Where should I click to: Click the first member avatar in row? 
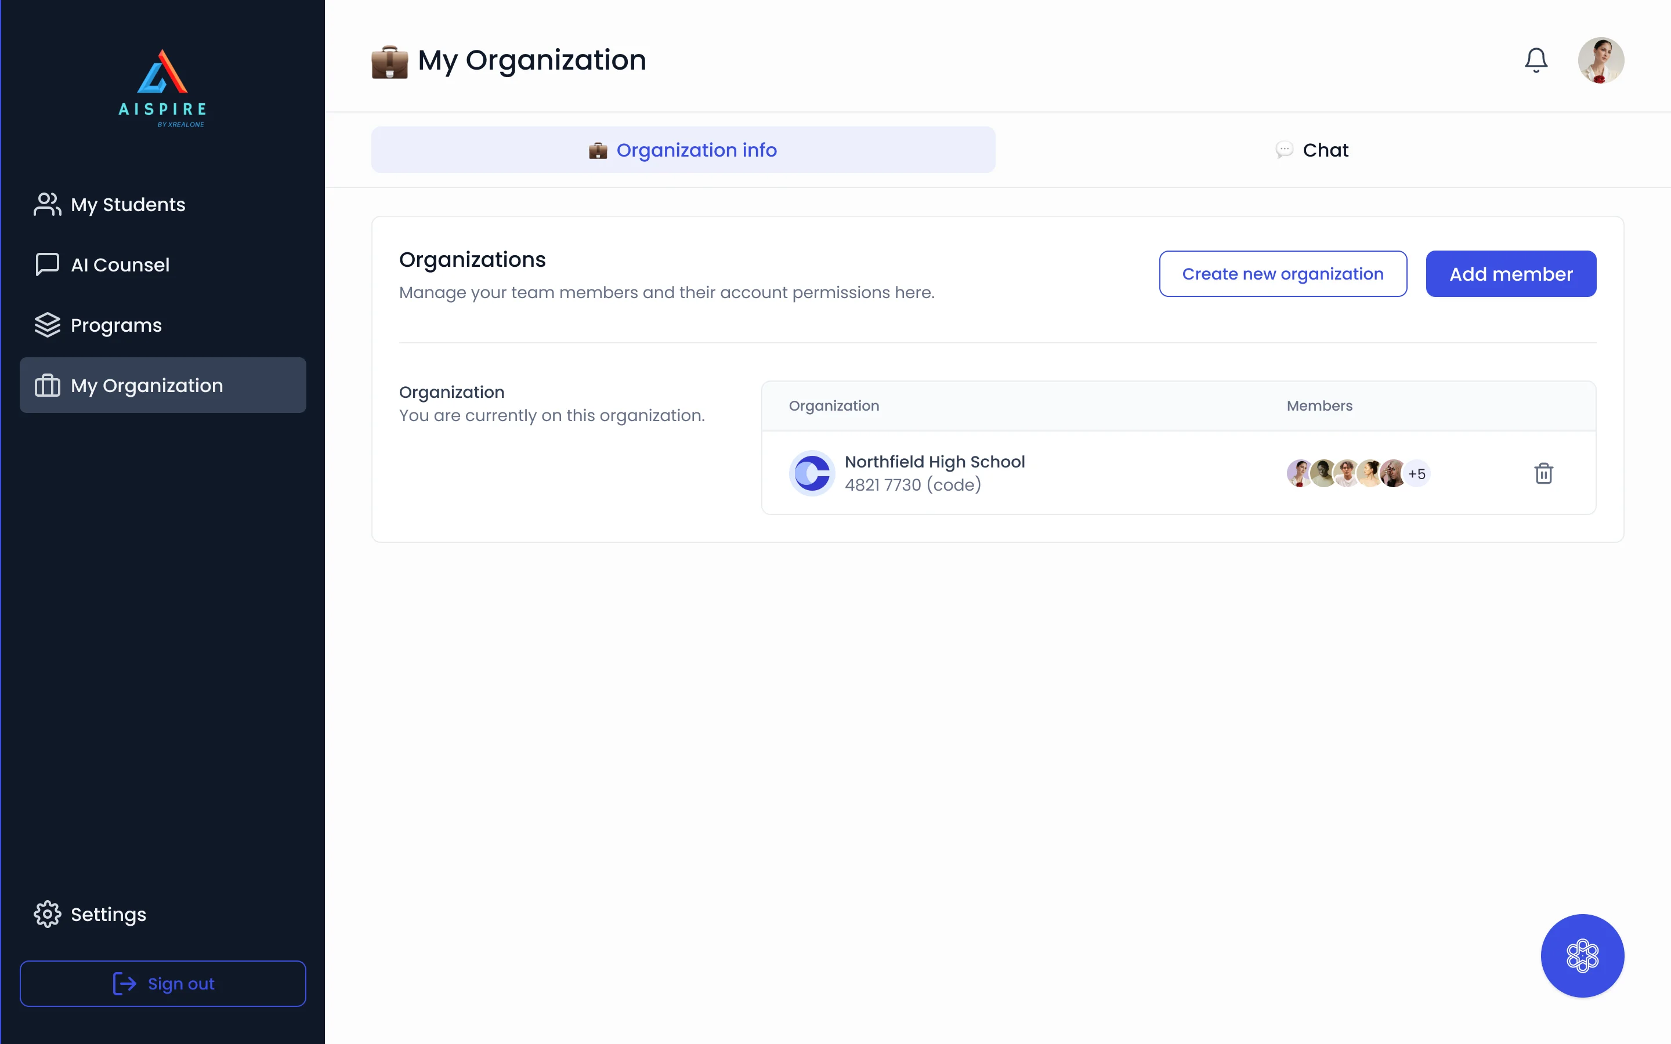click(x=1299, y=473)
